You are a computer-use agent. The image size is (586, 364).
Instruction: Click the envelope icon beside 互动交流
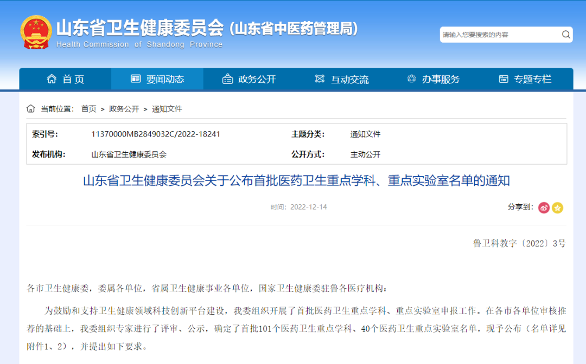pos(320,79)
